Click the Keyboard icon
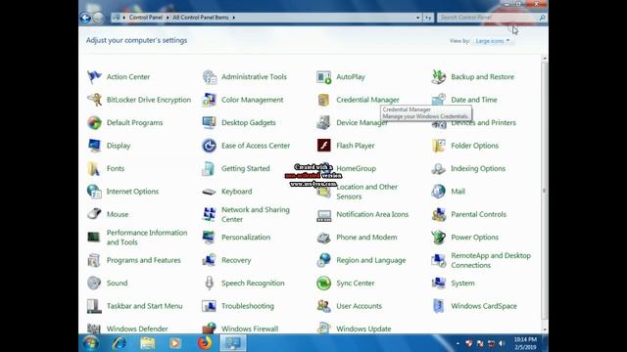 (209, 192)
